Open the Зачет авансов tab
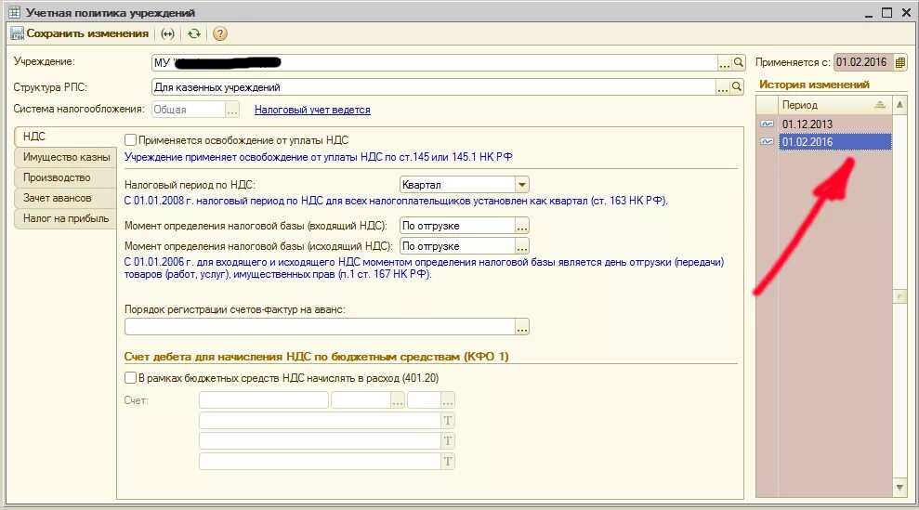Image resolution: width=919 pixels, height=510 pixels. click(x=65, y=198)
